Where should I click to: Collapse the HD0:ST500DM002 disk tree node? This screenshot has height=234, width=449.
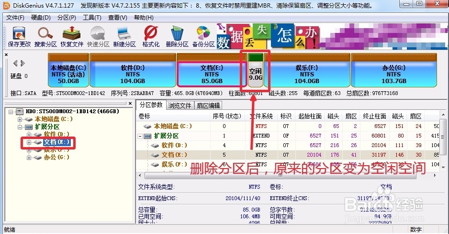[x=11, y=112]
